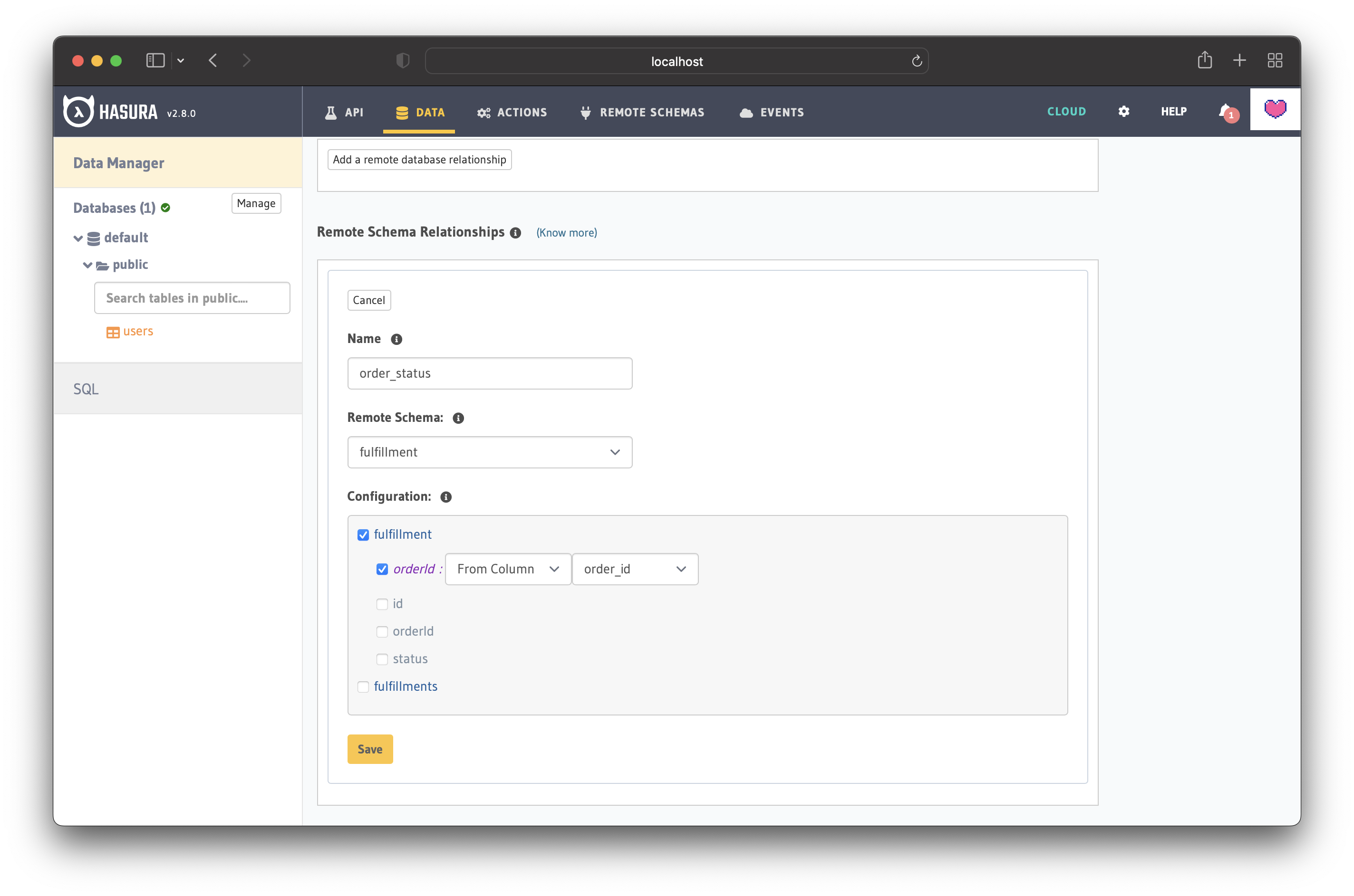Screen dimensions: 1354x896
Task: Open the SQL section
Action: tap(87, 389)
